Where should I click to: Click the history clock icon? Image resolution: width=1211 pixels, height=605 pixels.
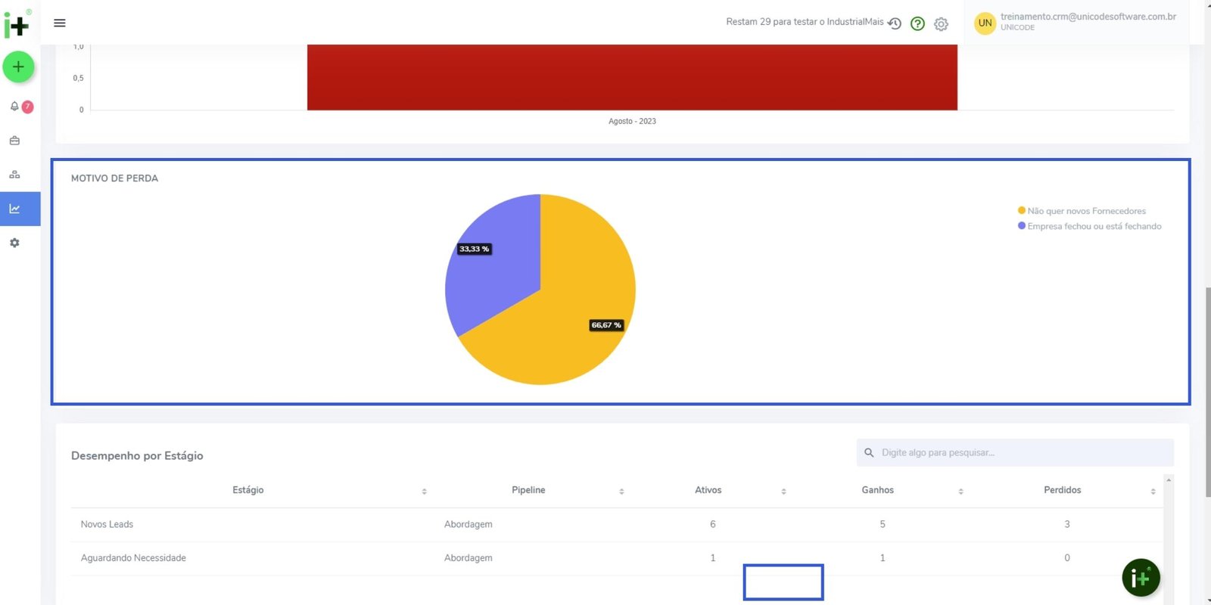pos(895,23)
